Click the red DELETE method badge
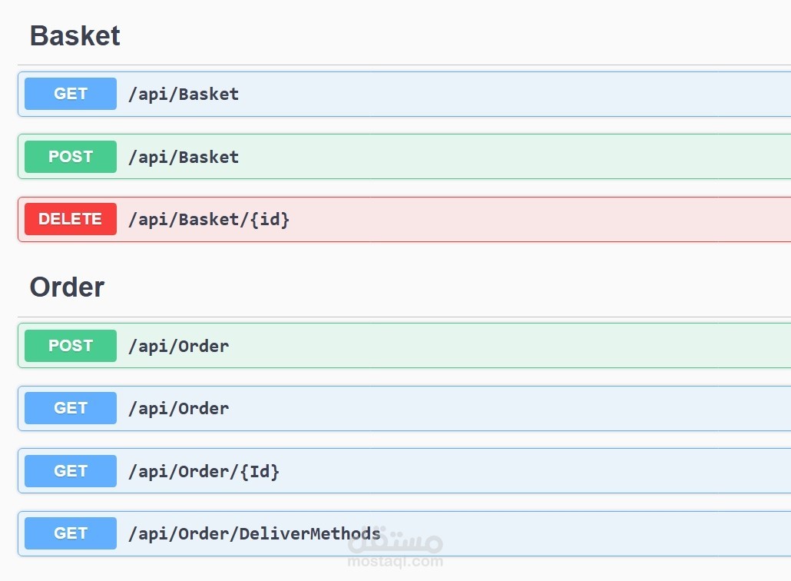 [x=71, y=219]
